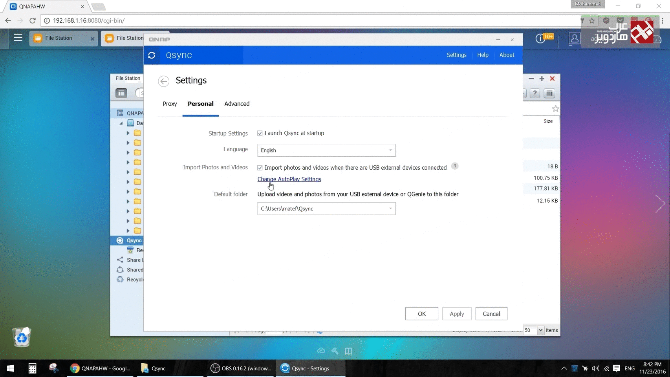Open Windows Start menu

(11, 368)
